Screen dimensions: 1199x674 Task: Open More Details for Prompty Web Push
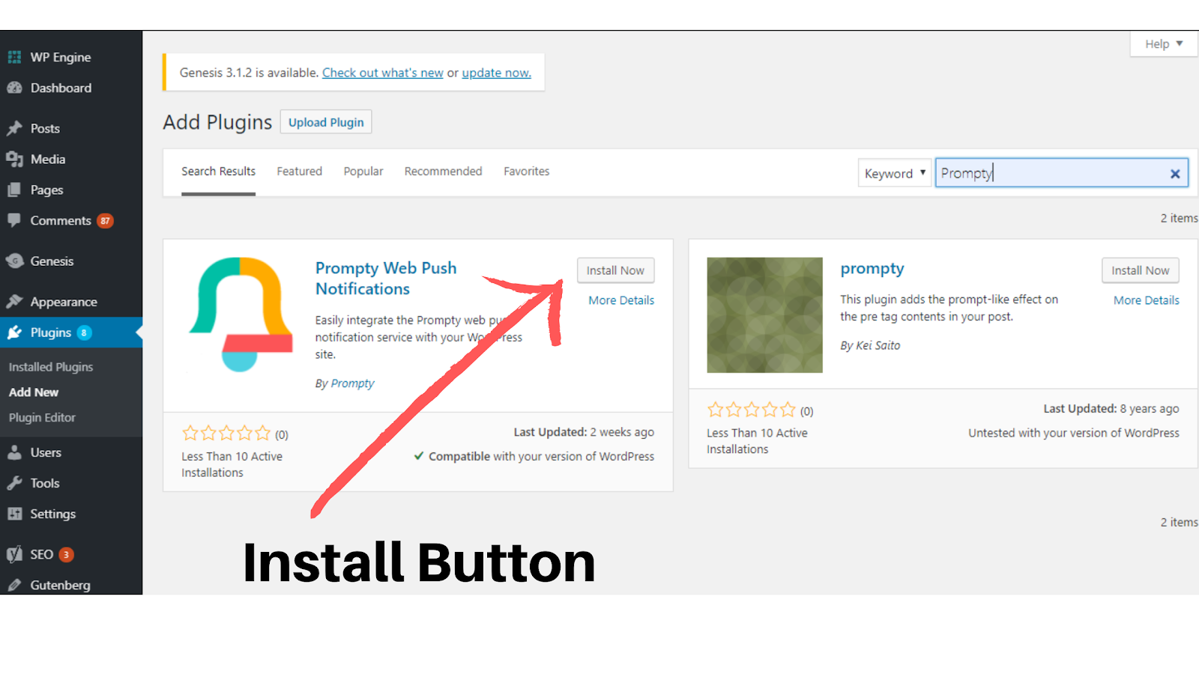click(x=621, y=300)
